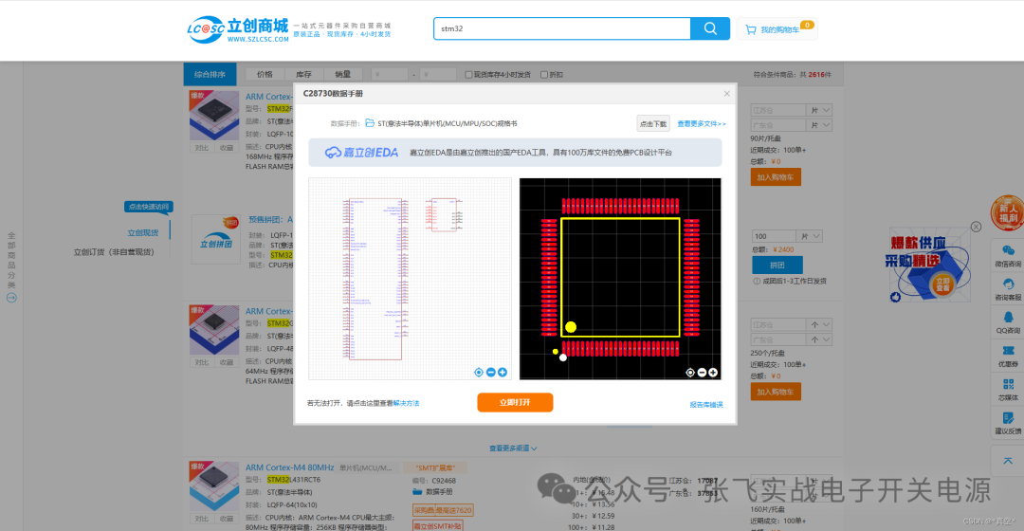
Task: Open 新人福利 badge in right sidebar
Action: point(1007,212)
